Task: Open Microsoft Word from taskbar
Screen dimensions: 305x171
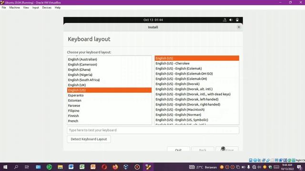Action: tap(71, 167)
